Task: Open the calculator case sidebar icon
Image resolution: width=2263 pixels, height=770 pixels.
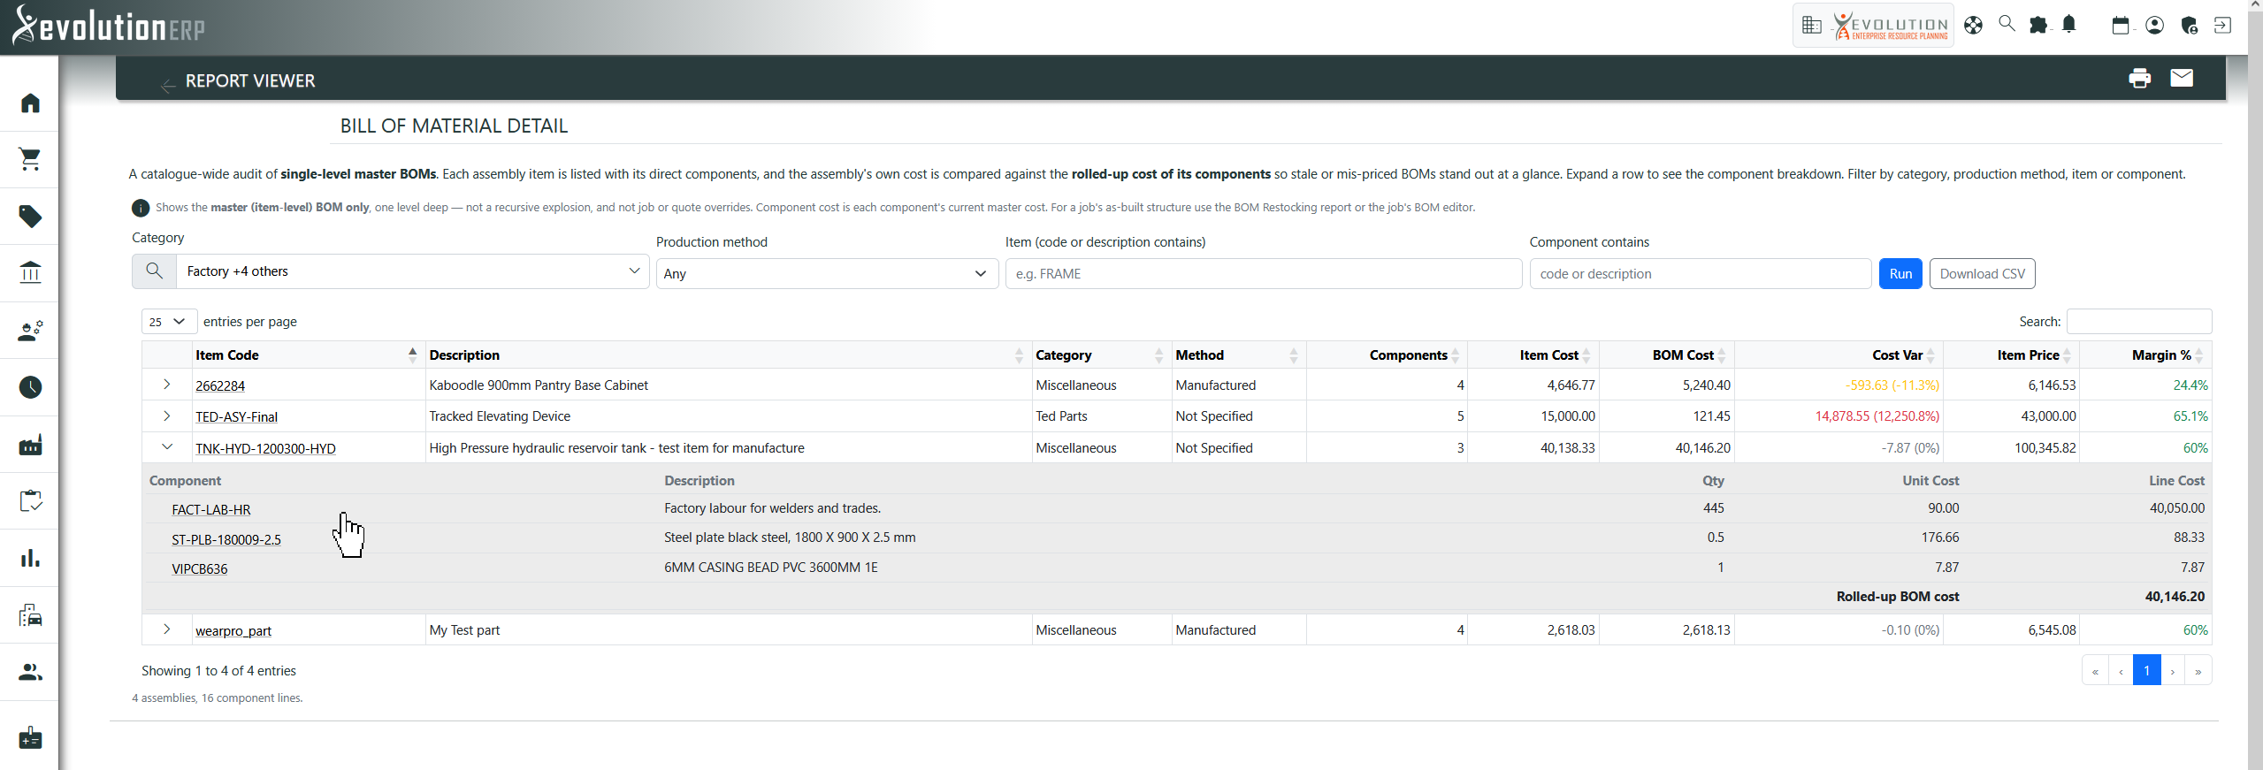Action: [x=30, y=737]
